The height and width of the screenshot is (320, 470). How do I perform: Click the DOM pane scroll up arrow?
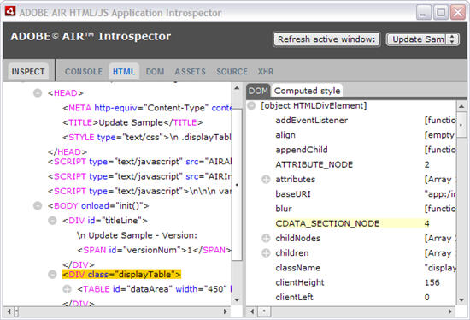461,106
